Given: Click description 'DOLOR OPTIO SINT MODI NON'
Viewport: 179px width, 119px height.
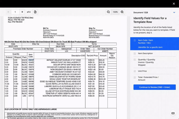Looking at the screenshot, I should pos(67,65).
